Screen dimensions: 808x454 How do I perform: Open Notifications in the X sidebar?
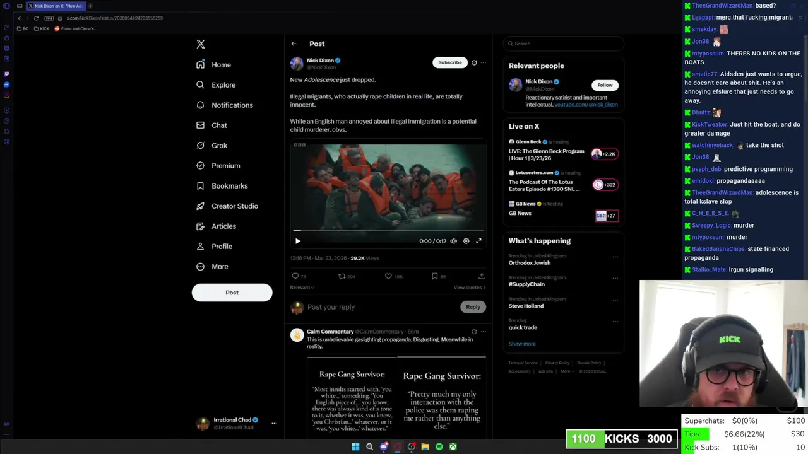(x=225, y=105)
